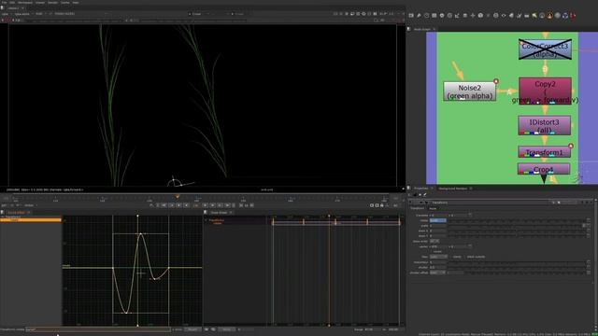Viewport: 598px width, 336px height.
Task: Open the Views nodes menu eye icon
Action: pos(504,16)
